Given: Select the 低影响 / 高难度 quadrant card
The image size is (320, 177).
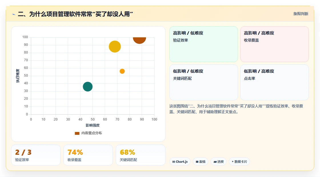Looking at the screenshot, I should (275, 82).
